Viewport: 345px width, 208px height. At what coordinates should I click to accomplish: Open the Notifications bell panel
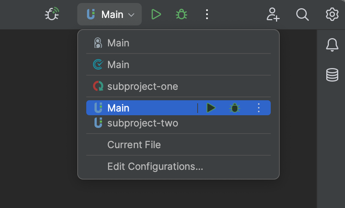point(332,45)
